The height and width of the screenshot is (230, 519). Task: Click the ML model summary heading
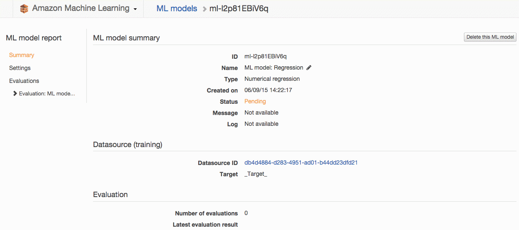[x=126, y=38]
